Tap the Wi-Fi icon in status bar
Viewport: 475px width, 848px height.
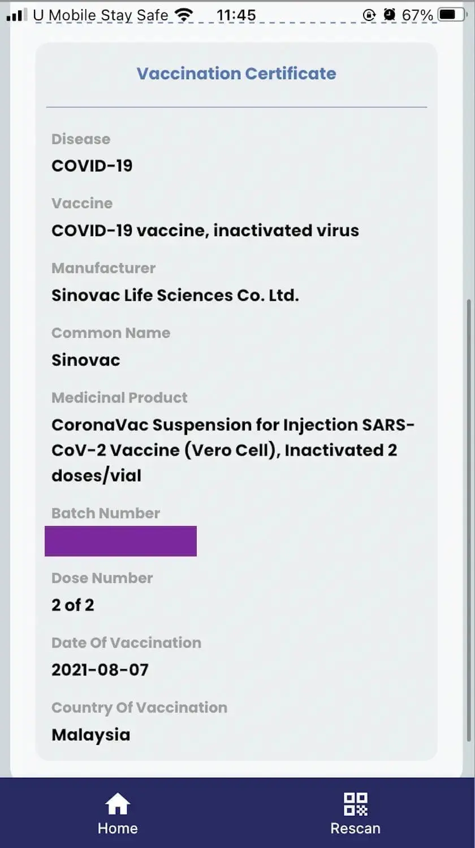[184, 15]
